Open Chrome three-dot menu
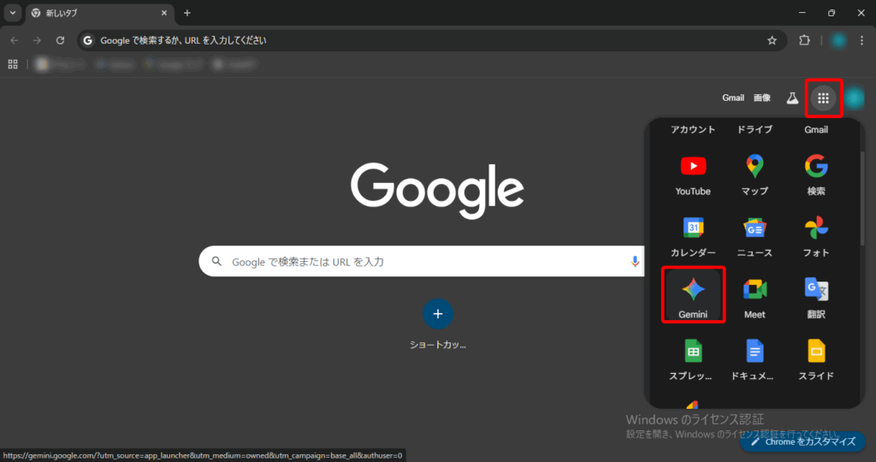Viewport: 876px width, 462px height. click(861, 40)
